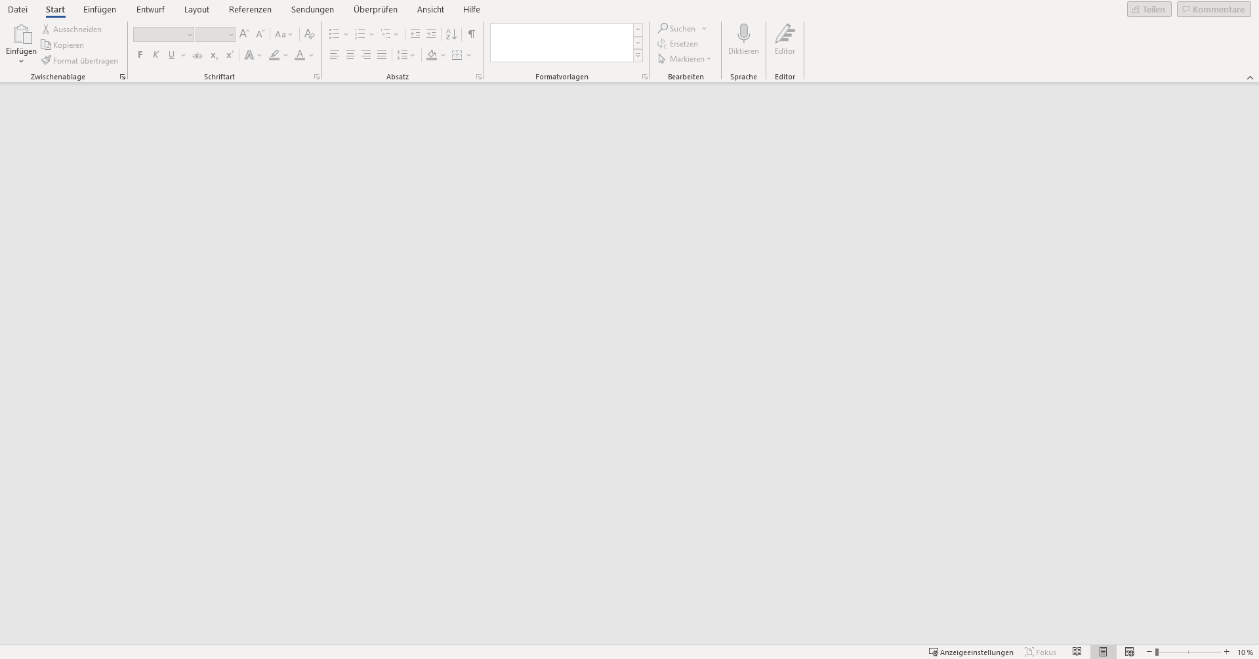Open the font size dropdown
Image resolution: width=1259 pixels, height=659 pixels.
[230, 34]
